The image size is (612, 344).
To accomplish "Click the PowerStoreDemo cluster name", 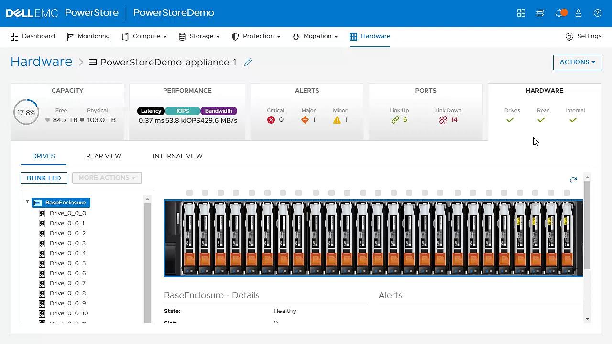I will click(x=174, y=13).
